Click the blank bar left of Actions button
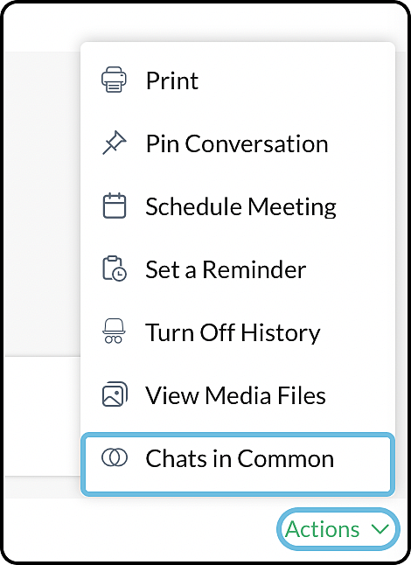This screenshot has height=565, width=411. click(x=141, y=529)
